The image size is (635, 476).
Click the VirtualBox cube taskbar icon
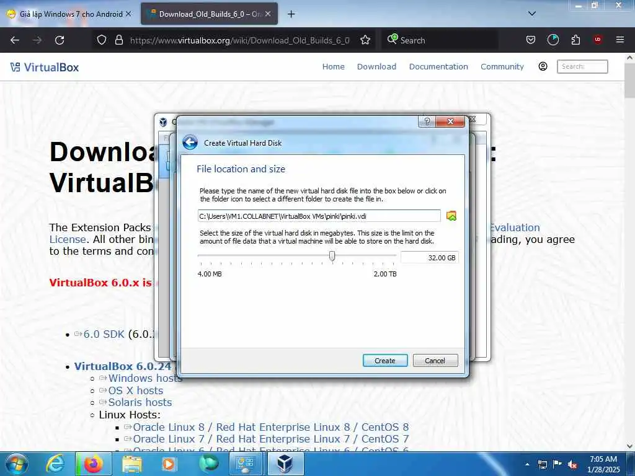[x=285, y=464]
